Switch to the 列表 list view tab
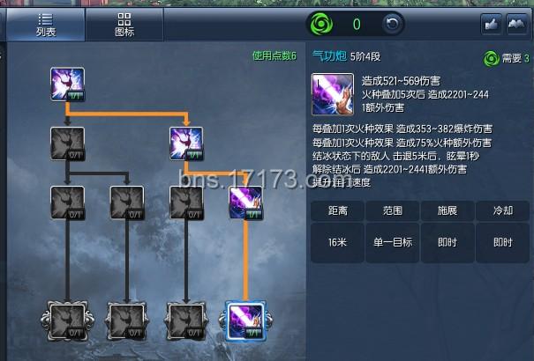 [46, 25]
